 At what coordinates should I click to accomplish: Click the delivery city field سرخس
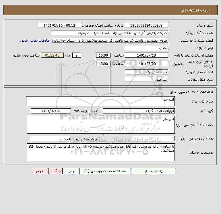(146, 79)
